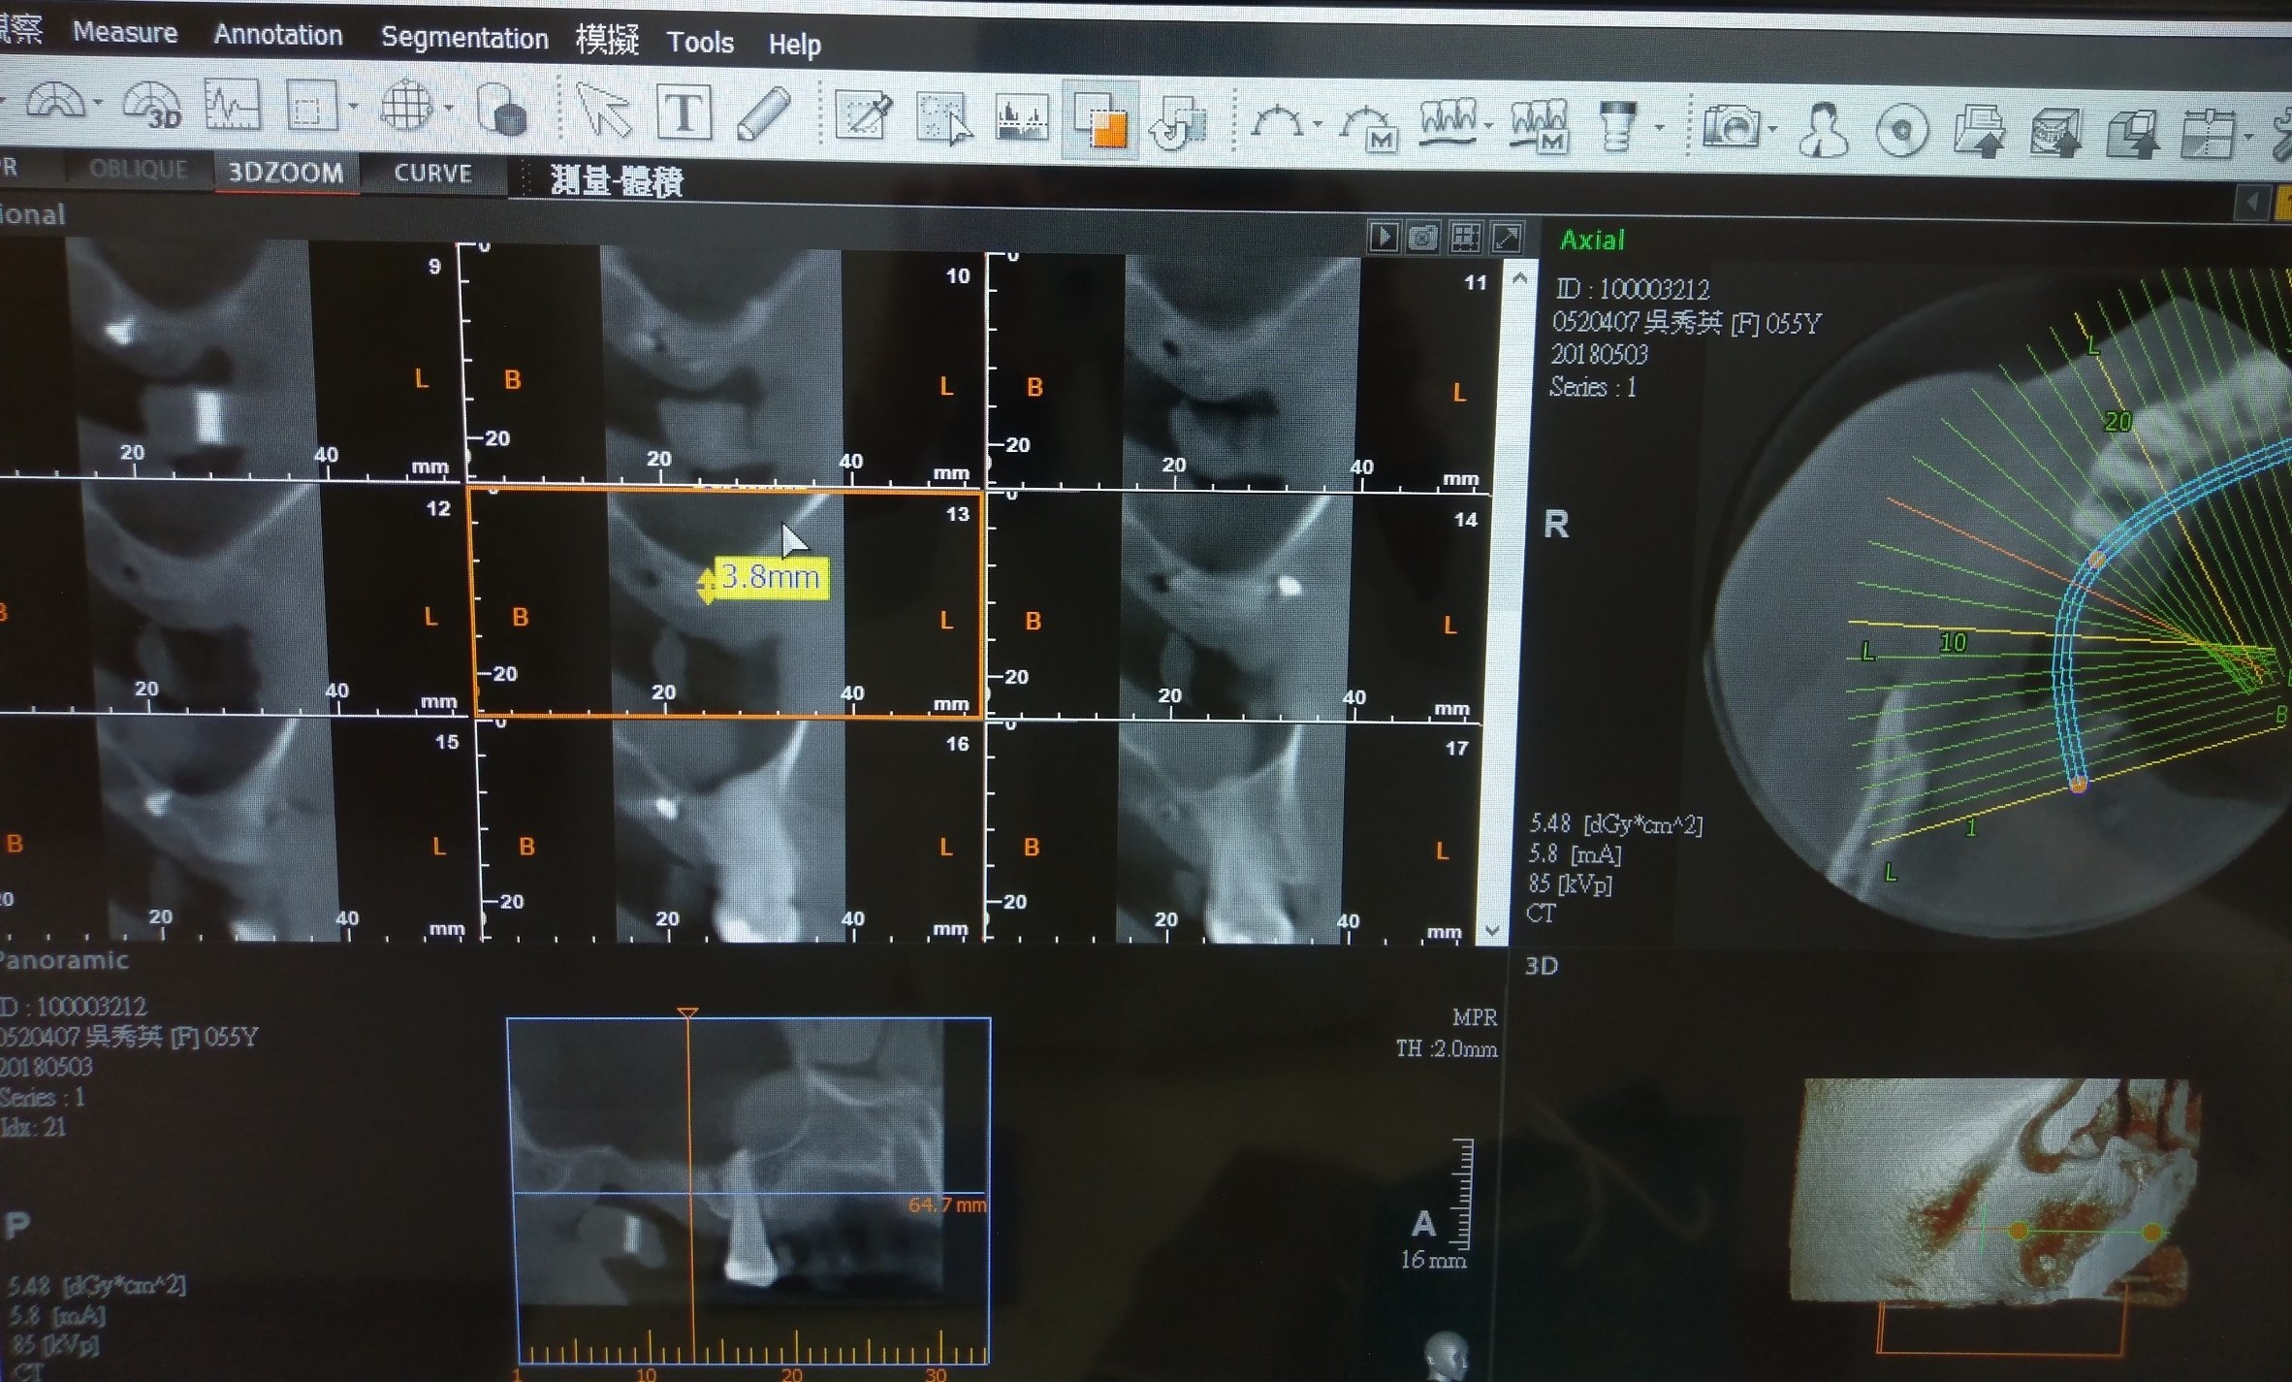Image resolution: width=2292 pixels, height=1382 pixels.
Task: Click the patient profile icon
Action: [1824, 129]
